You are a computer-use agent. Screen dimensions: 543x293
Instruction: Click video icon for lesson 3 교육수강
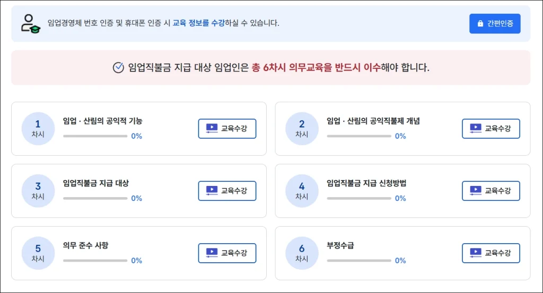click(x=212, y=191)
